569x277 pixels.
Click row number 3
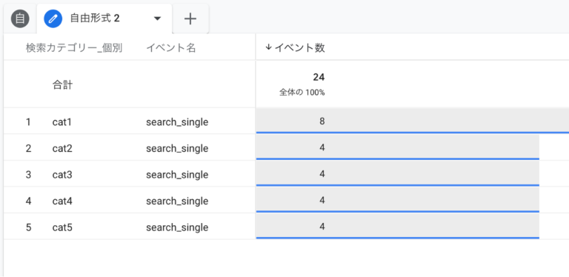(28, 175)
